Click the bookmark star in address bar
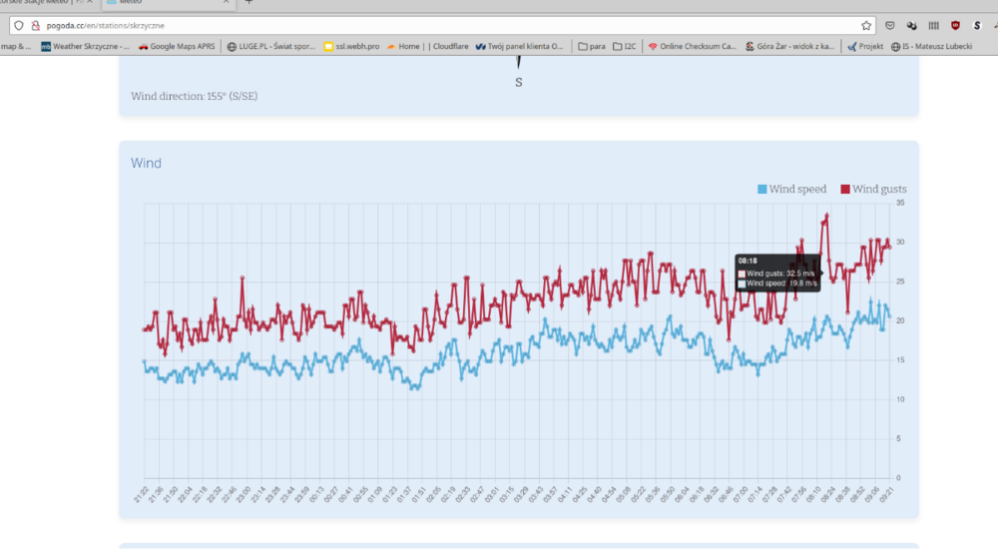 pos(866,26)
